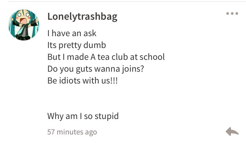Click the 'Why am I so stupid' line
The height and width of the screenshot is (143, 246).
click(x=83, y=116)
